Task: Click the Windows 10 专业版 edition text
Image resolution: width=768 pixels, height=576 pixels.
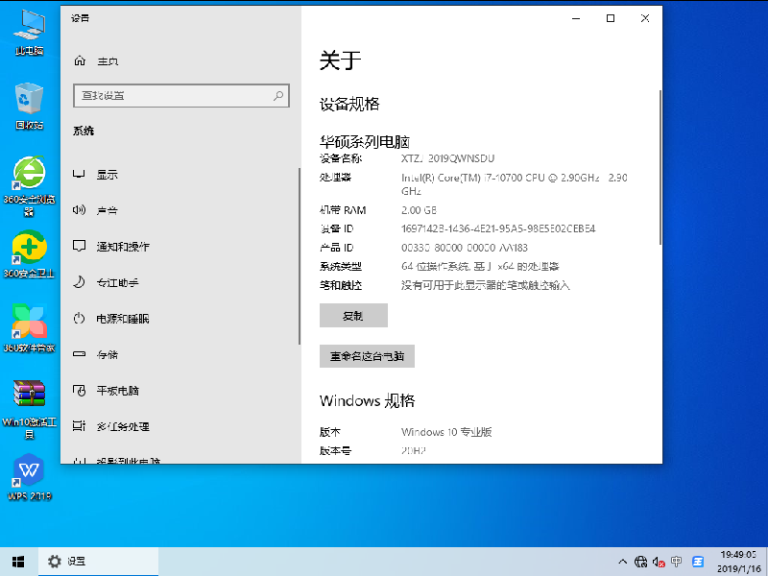Action: click(x=446, y=431)
